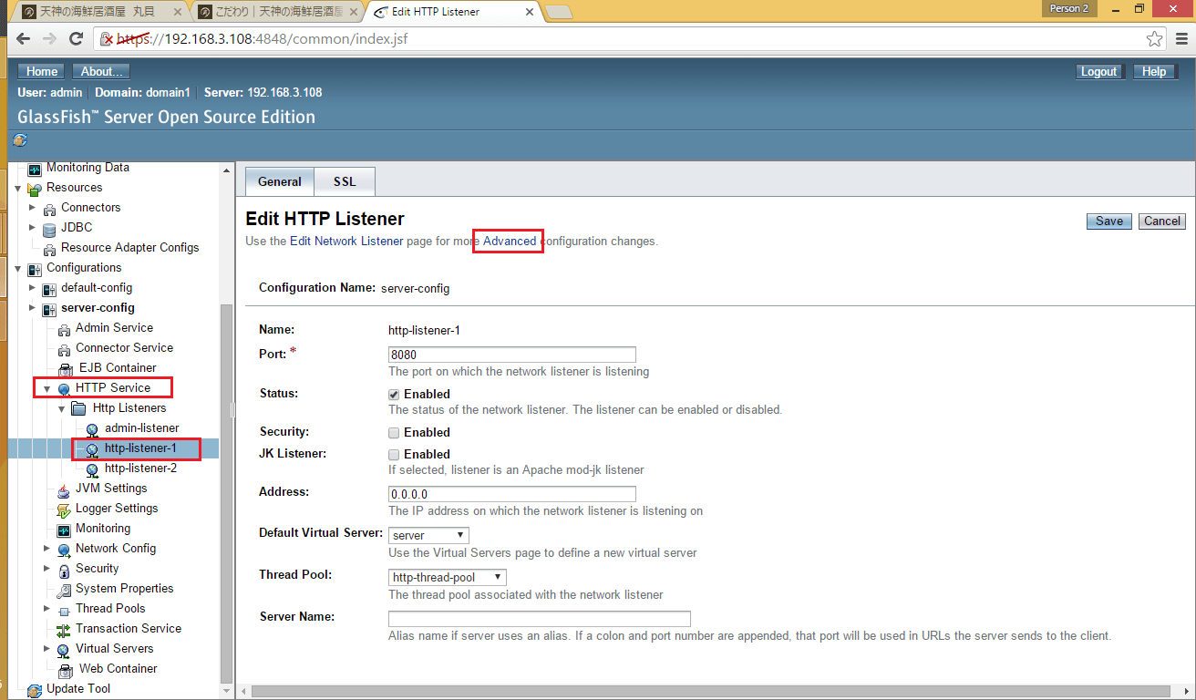
Task: Click the JVM Settings icon
Action: click(x=64, y=489)
